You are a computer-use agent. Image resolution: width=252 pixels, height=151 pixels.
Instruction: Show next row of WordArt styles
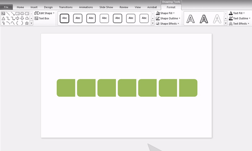(226, 18)
